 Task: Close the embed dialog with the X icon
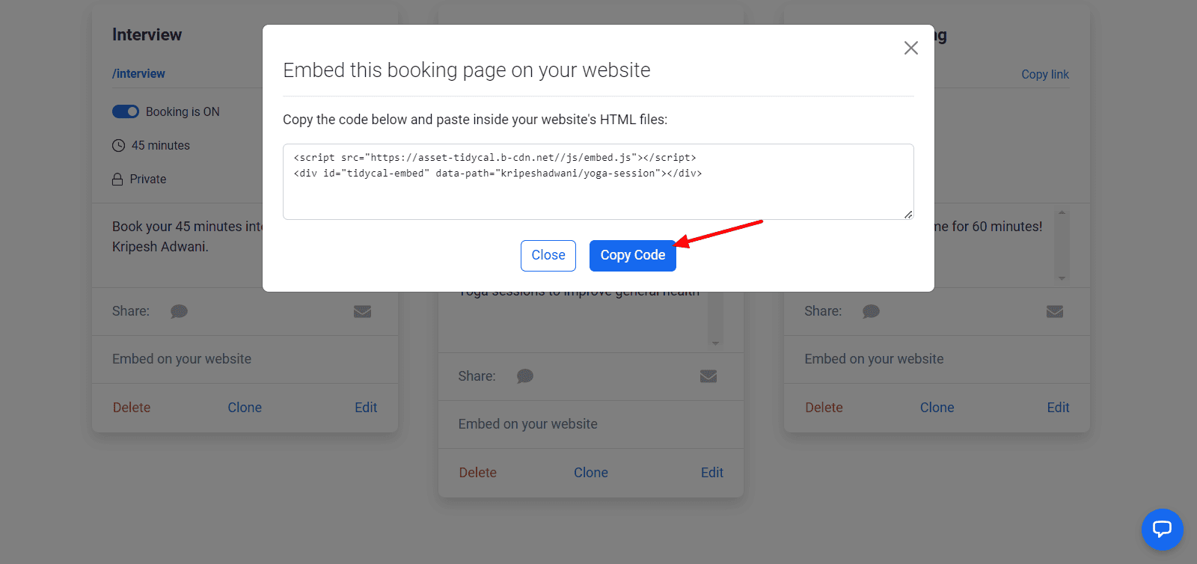tap(910, 48)
